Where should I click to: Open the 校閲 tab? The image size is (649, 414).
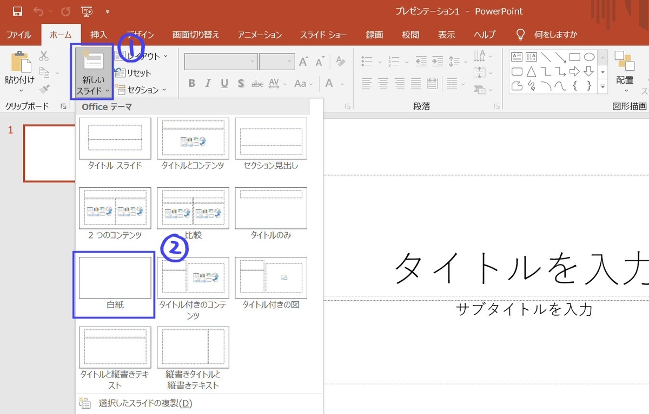pos(410,35)
